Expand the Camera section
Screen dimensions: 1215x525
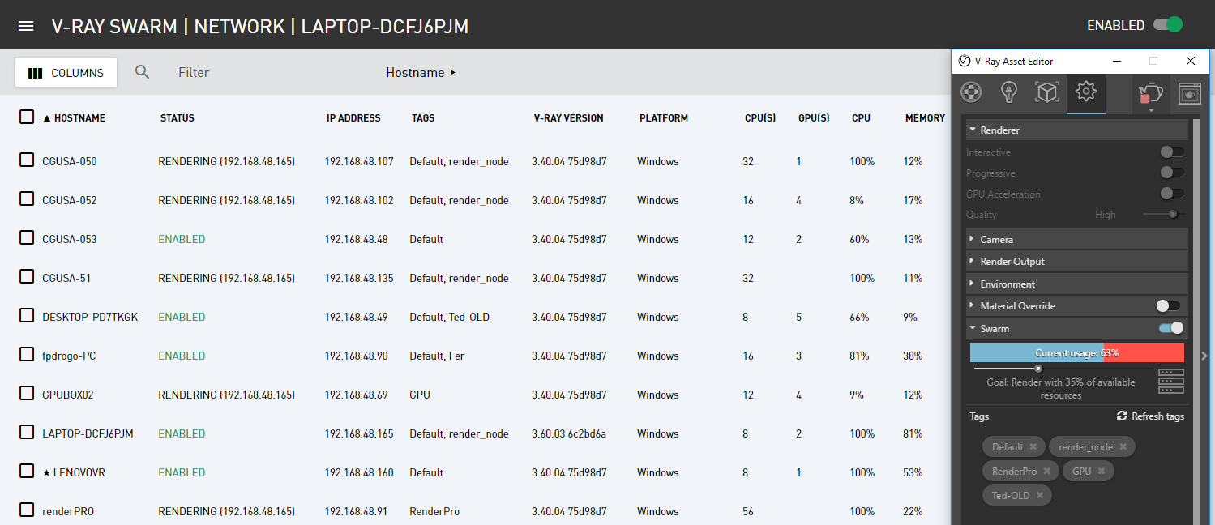tap(1077, 239)
